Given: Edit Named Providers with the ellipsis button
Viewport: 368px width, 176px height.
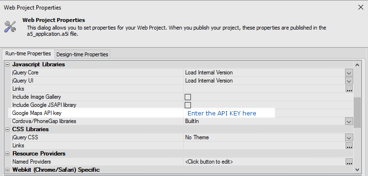Looking at the screenshot, I should [349, 162].
